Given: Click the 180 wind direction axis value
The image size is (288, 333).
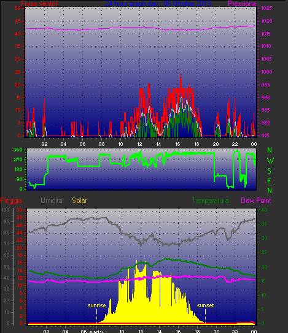Looking at the screenshot, I should pyautogui.click(x=18, y=169).
